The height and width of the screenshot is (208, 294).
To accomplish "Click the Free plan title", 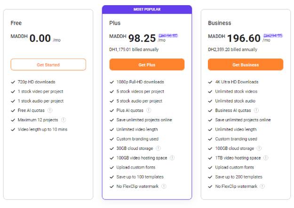I will (16, 23).
